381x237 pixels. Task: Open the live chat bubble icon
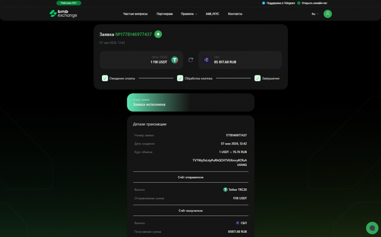(372, 228)
